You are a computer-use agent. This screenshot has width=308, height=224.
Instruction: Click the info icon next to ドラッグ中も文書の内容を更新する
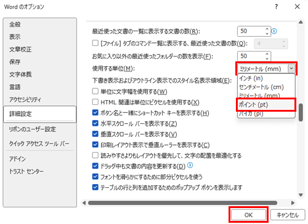tap(190, 165)
